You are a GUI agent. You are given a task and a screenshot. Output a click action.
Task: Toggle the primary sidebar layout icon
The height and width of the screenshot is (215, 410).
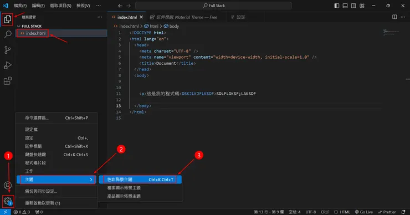(337, 6)
